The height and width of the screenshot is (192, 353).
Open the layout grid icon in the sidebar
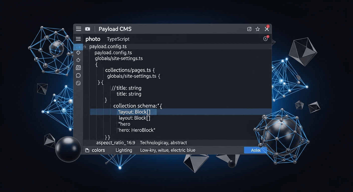tap(78, 68)
